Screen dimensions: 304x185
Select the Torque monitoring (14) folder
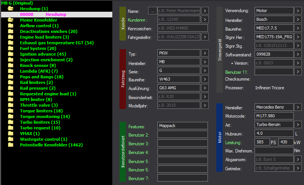(45, 117)
